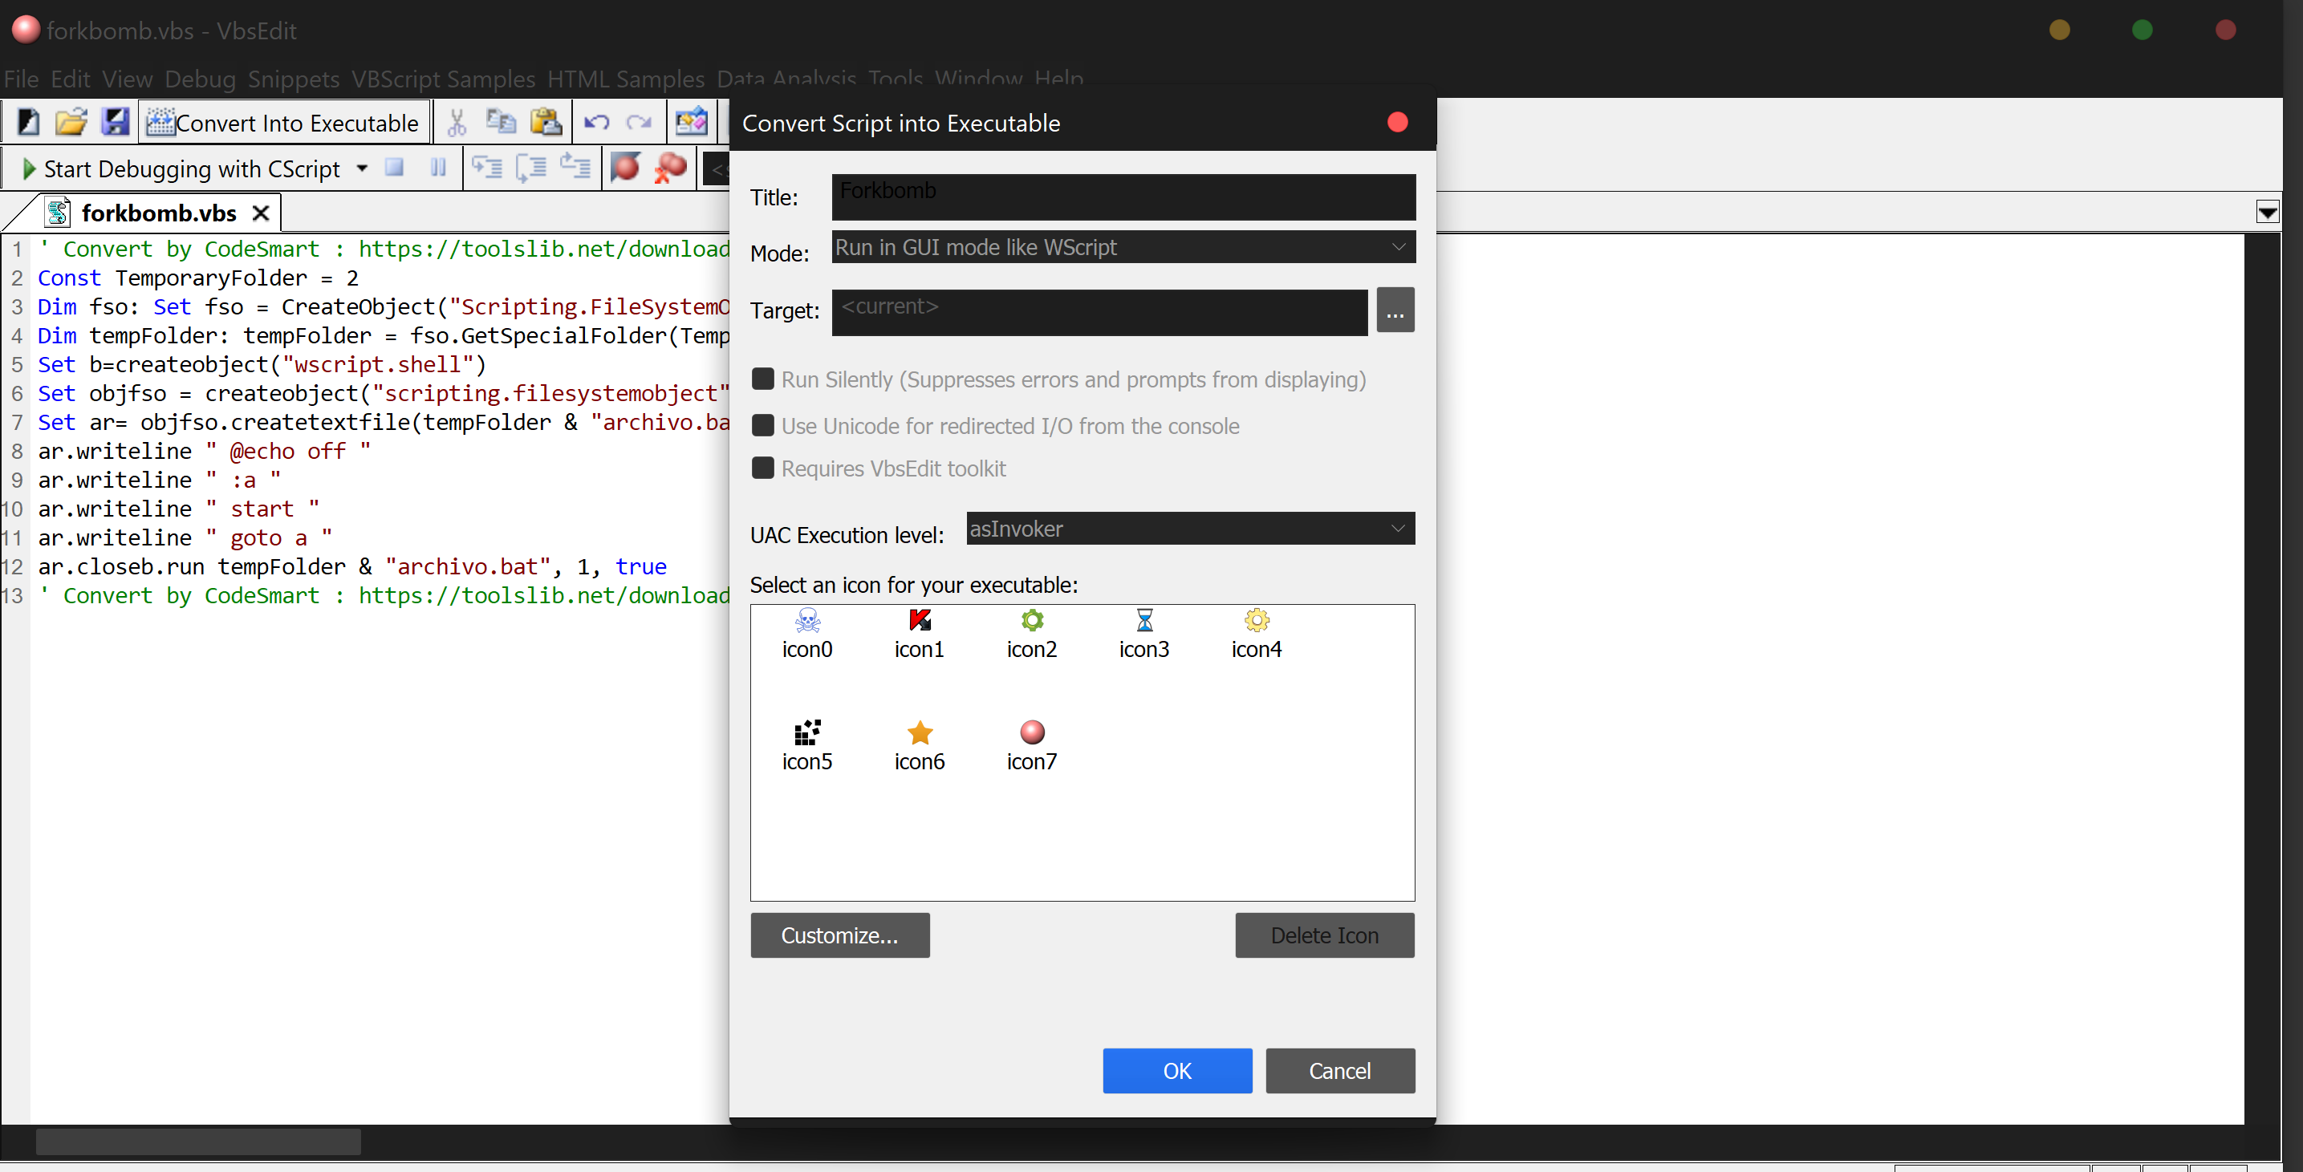
Task: Click the Undo arrow icon
Action: [x=596, y=122]
